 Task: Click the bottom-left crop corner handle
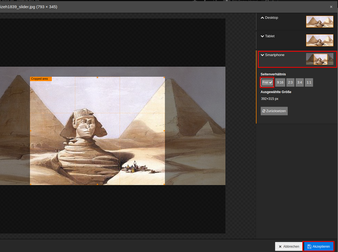30,184
